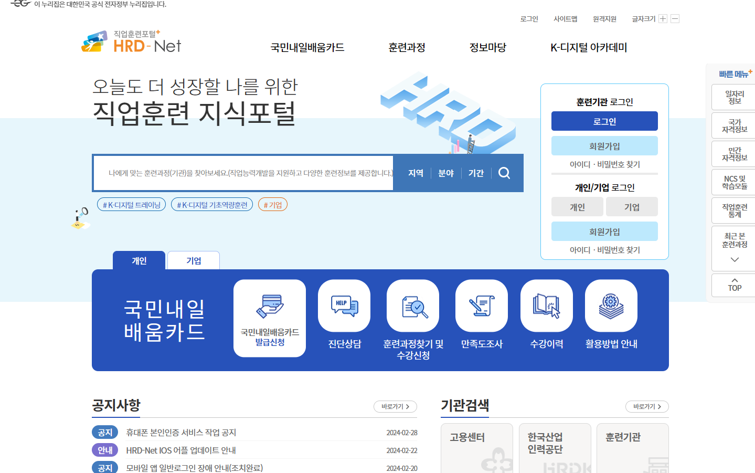This screenshot has height=473, width=755.
Task: Select the 개인 tab
Action: click(x=139, y=259)
